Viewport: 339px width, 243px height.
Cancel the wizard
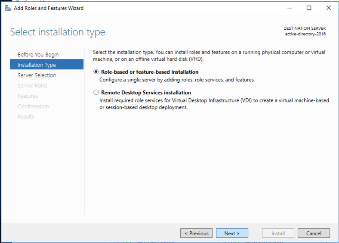314,233
